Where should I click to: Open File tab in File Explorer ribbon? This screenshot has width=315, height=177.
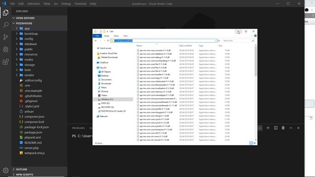click(x=97, y=36)
